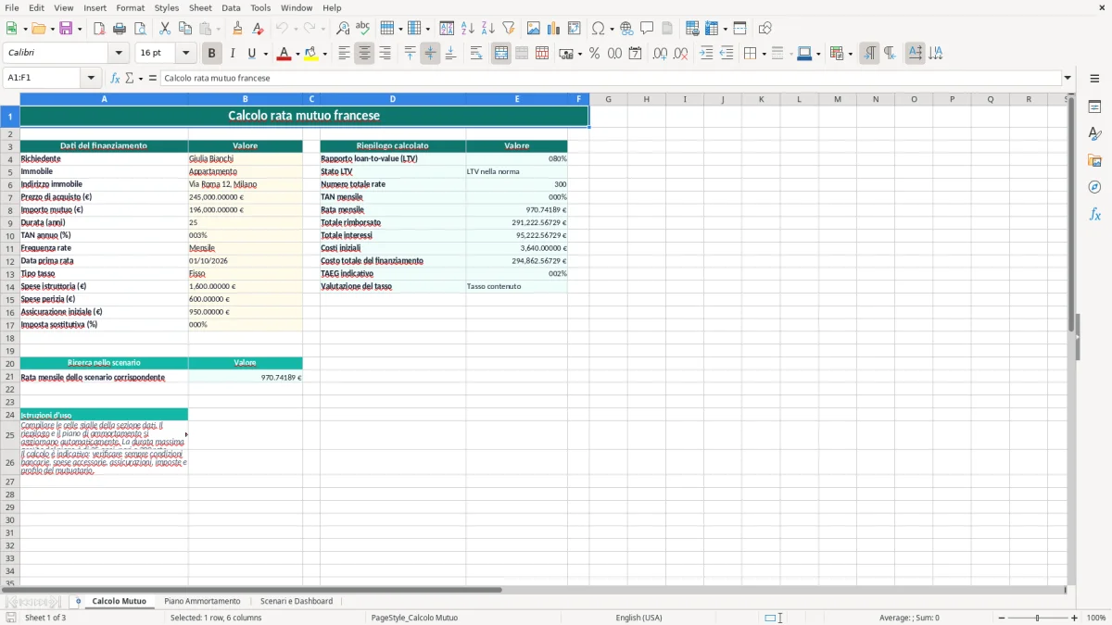This screenshot has height=625, width=1112.
Task: Switch to the Piano Ammortamento sheet tab
Action: coord(202,602)
